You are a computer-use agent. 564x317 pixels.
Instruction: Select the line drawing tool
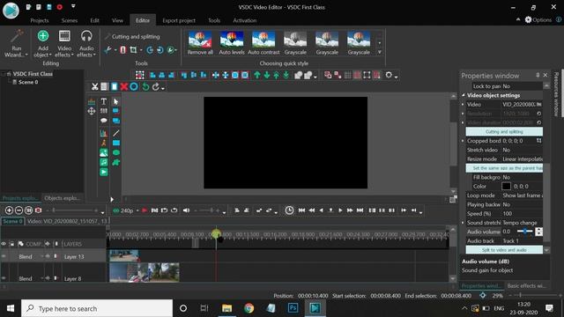click(115, 133)
